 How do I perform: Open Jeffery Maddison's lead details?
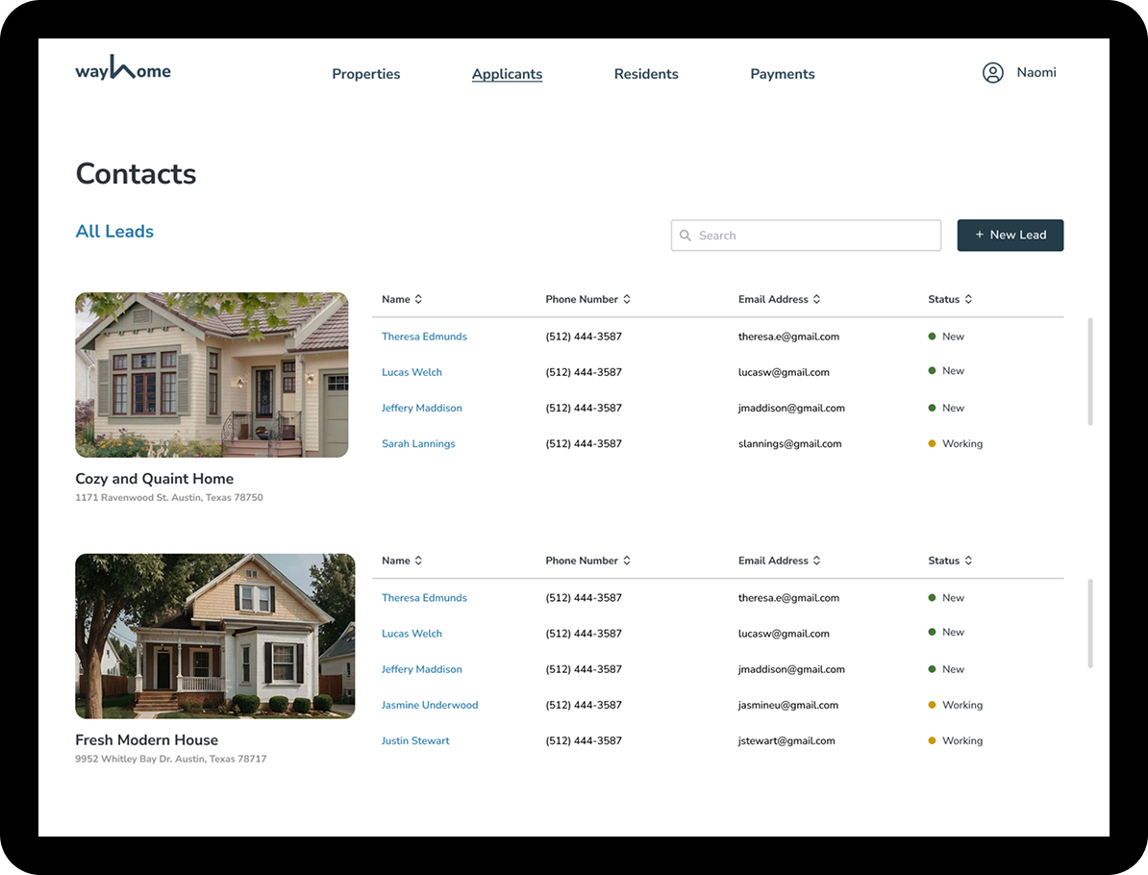point(421,407)
